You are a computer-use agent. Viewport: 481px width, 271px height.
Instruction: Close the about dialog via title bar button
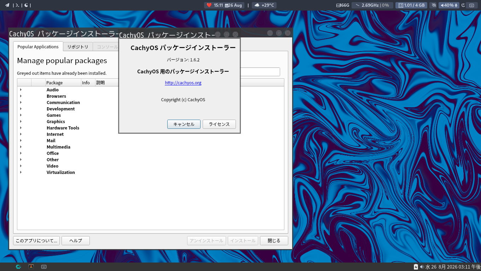click(236, 34)
